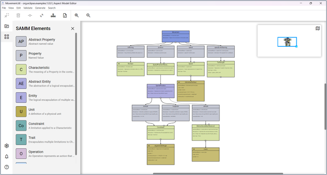Viewport: 327px width, 175px height.
Task: Select the C Characteristic element icon
Action: (x=21, y=69)
